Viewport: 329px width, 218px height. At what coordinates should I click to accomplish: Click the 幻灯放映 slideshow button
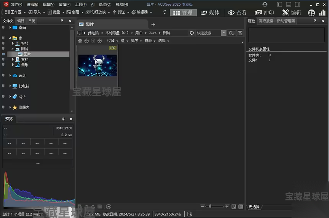pyautogui.click(x=96, y=12)
